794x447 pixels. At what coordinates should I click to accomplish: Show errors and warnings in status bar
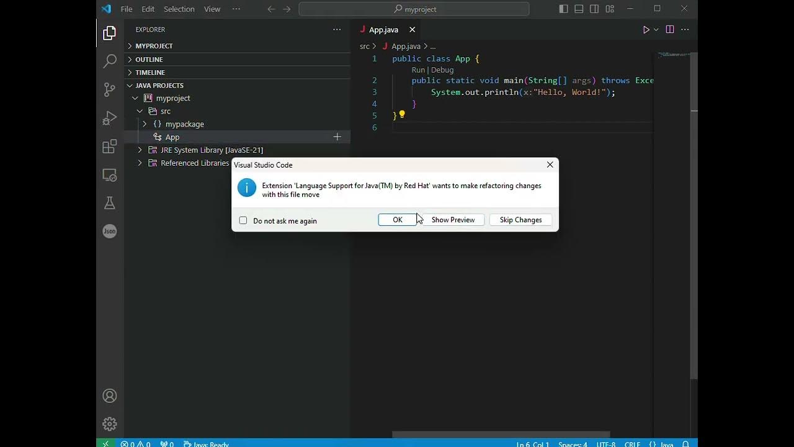(135, 444)
